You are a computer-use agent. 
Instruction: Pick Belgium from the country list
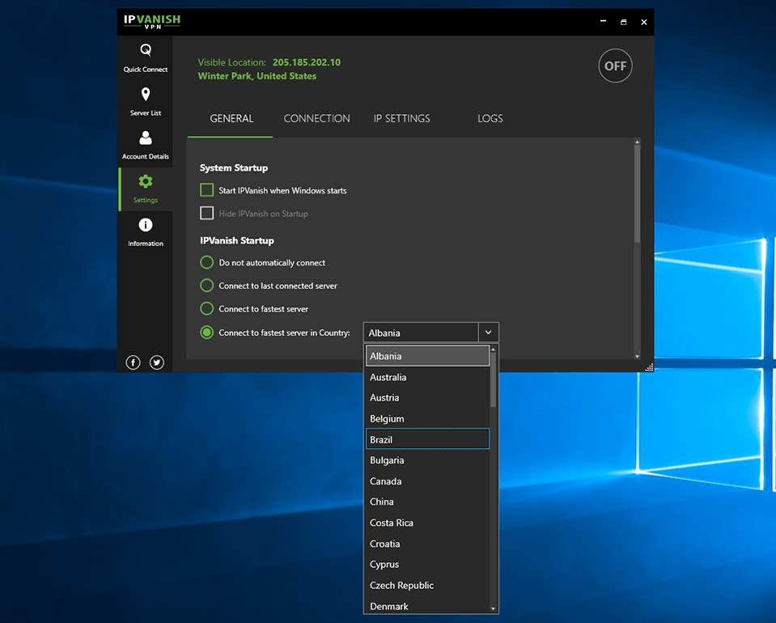coord(427,418)
